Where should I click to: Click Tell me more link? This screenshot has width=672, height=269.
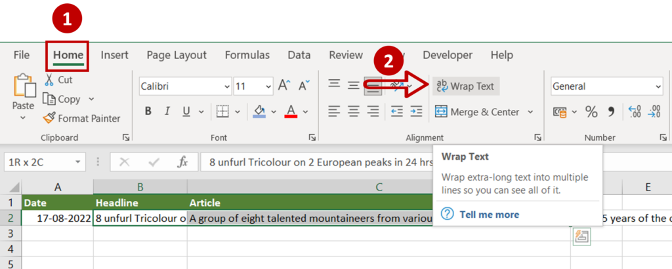[x=489, y=214]
